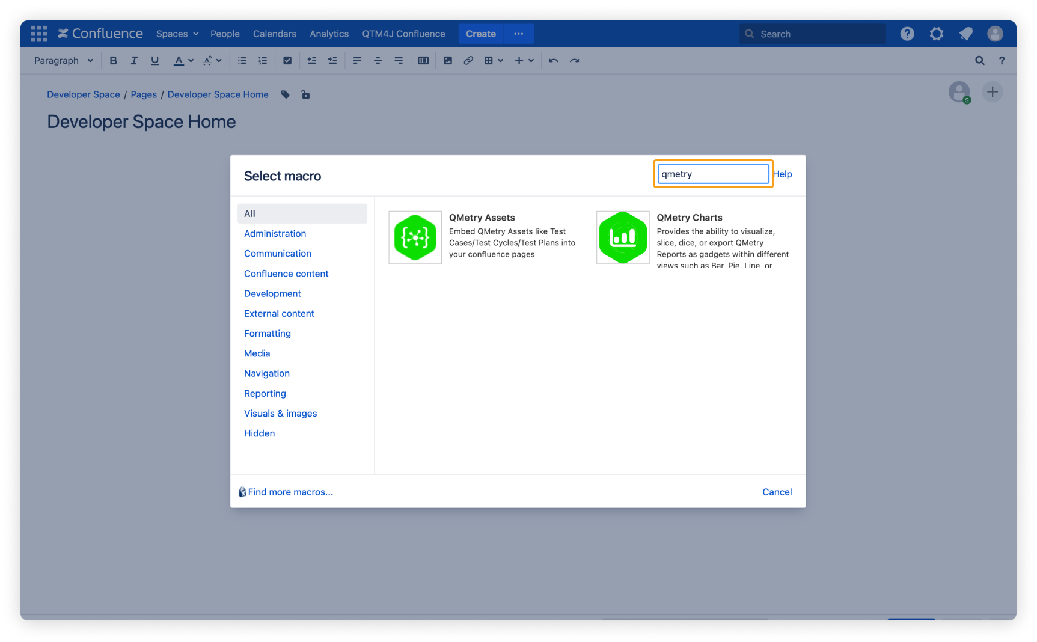Open Calendars in the header
Screen dimensions: 1037x642
(x=275, y=34)
